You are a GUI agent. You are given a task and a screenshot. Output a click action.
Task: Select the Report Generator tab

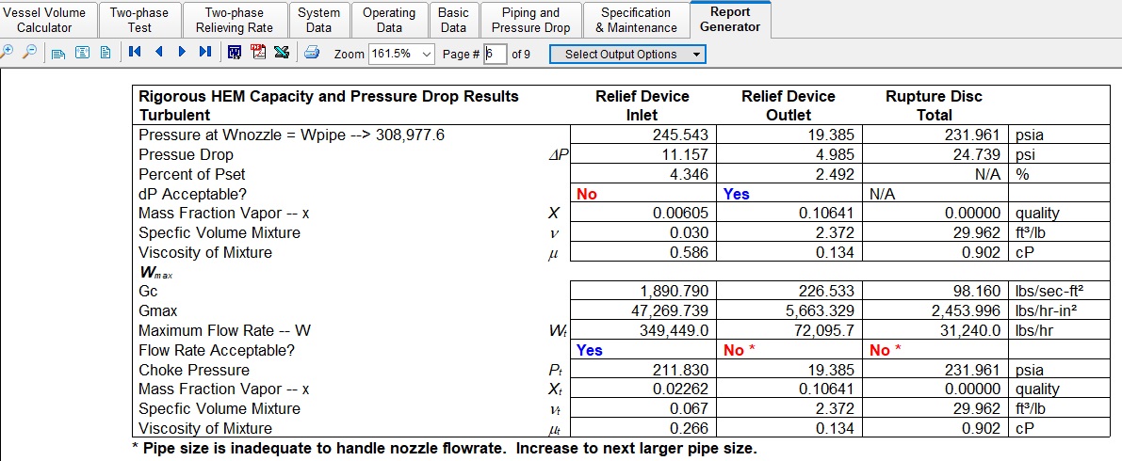pos(730,20)
